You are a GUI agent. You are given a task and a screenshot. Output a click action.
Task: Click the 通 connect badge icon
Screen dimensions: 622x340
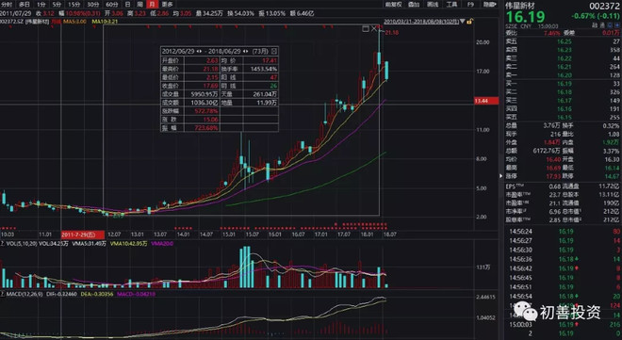click(602, 25)
